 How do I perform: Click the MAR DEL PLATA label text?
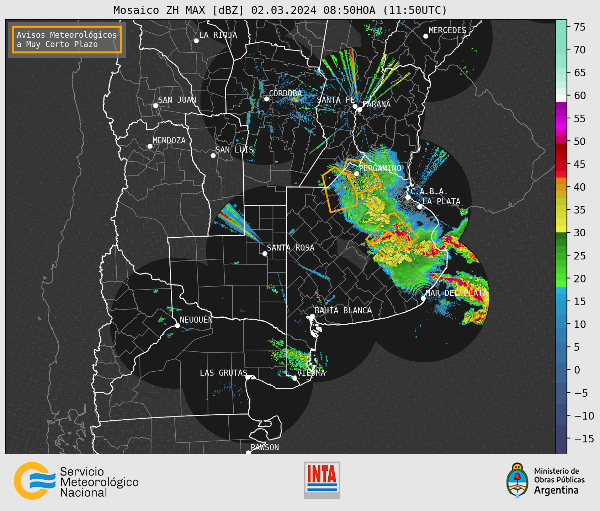pos(456,293)
